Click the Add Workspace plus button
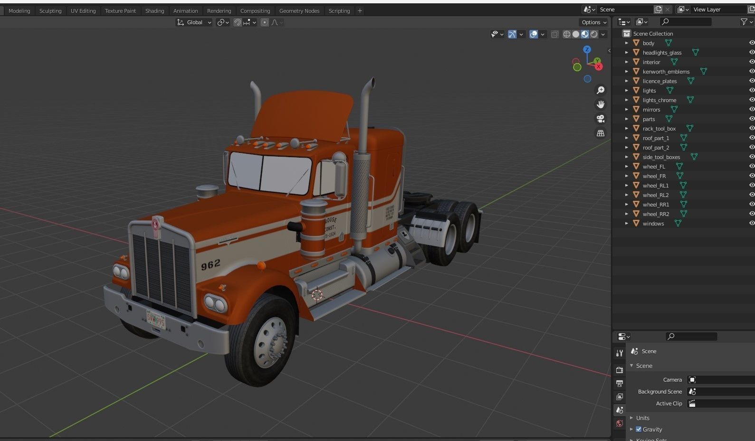Viewport: 755px width, 441px height. (360, 10)
